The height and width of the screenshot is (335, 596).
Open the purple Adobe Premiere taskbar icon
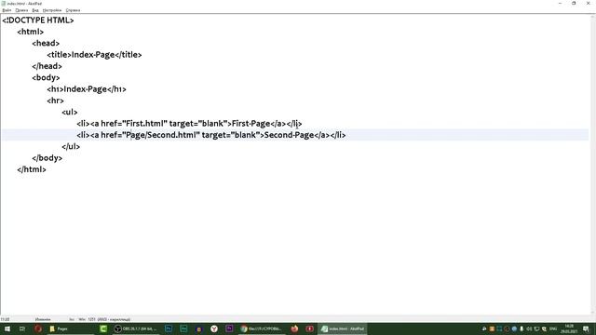pos(229,328)
